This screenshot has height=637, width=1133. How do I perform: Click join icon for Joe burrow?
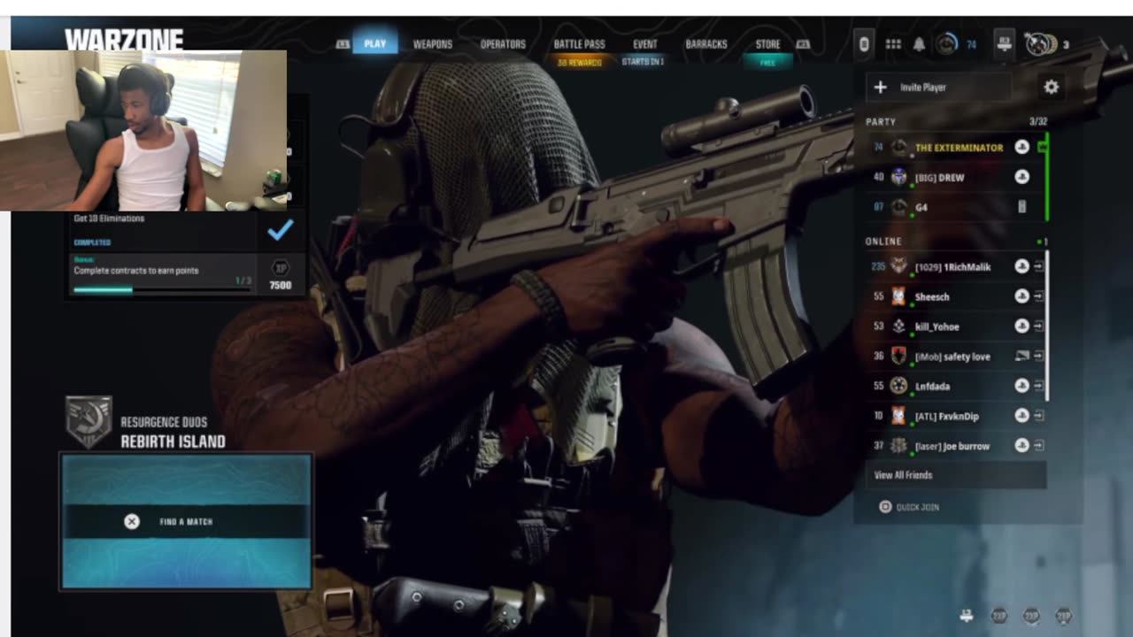click(1038, 446)
